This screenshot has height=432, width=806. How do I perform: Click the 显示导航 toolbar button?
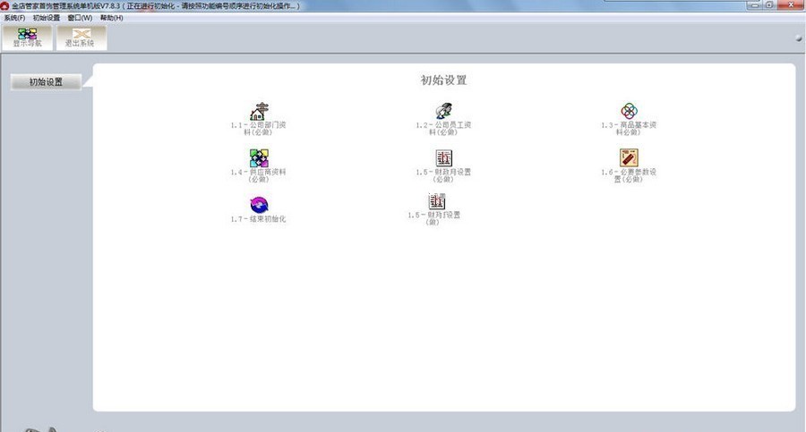pos(27,38)
